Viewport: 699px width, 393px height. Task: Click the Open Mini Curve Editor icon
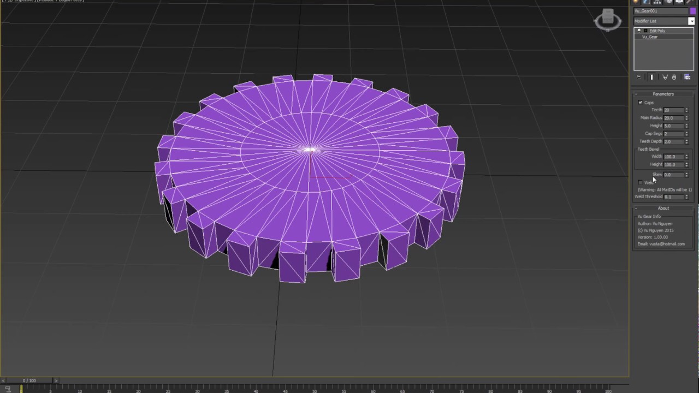point(8,389)
